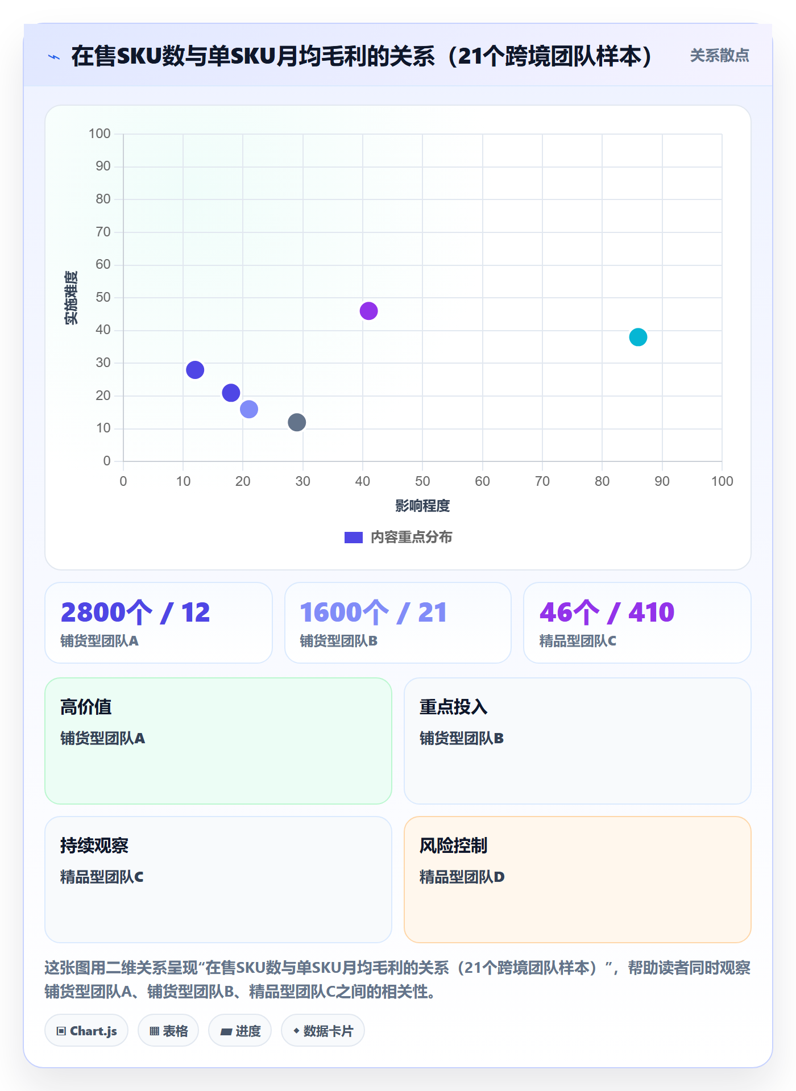This screenshot has height=1091, width=796.
Task: Select the 重点投入 quadrant card
Action: [x=578, y=741]
